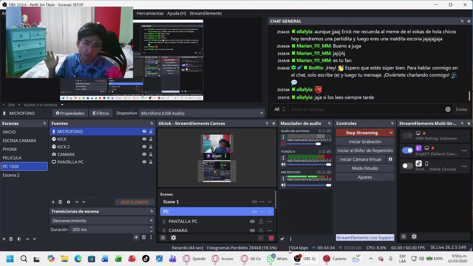The height and width of the screenshot is (266, 473).
Task: Disable the Erigk07 Twitch output toggle
Action: tap(408, 150)
